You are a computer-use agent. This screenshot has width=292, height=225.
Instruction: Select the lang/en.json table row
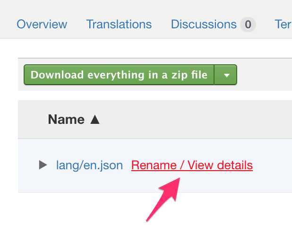tap(155, 165)
